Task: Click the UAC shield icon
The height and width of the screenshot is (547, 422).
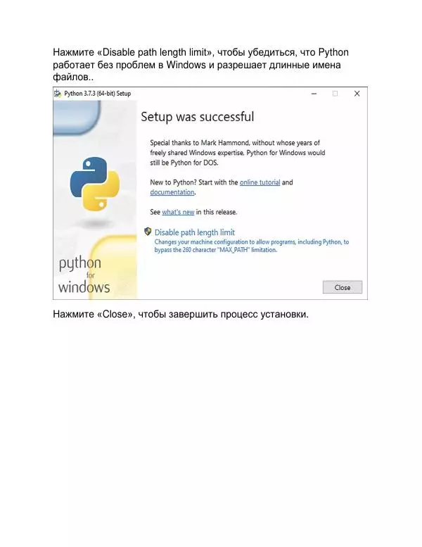Action: pyautogui.click(x=148, y=232)
